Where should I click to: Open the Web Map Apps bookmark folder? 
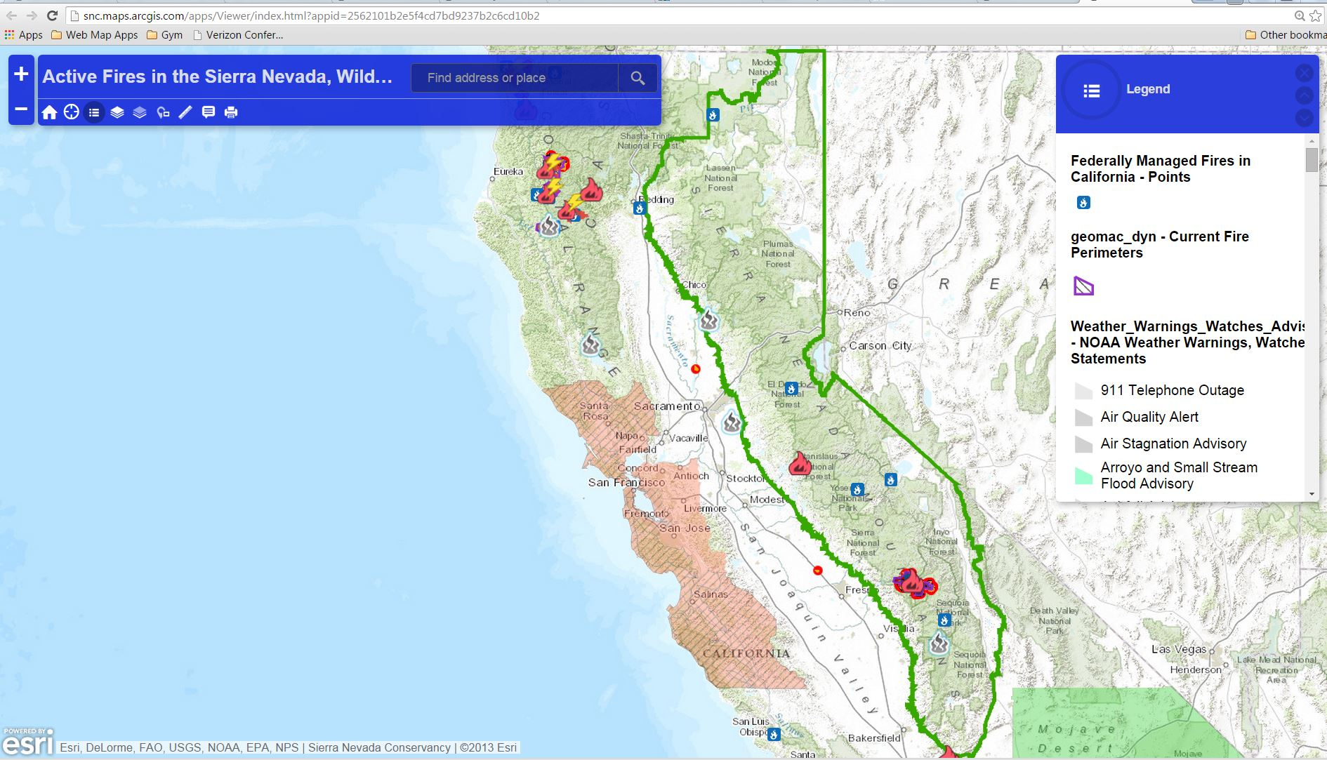pyautogui.click(x=95, y=35)
